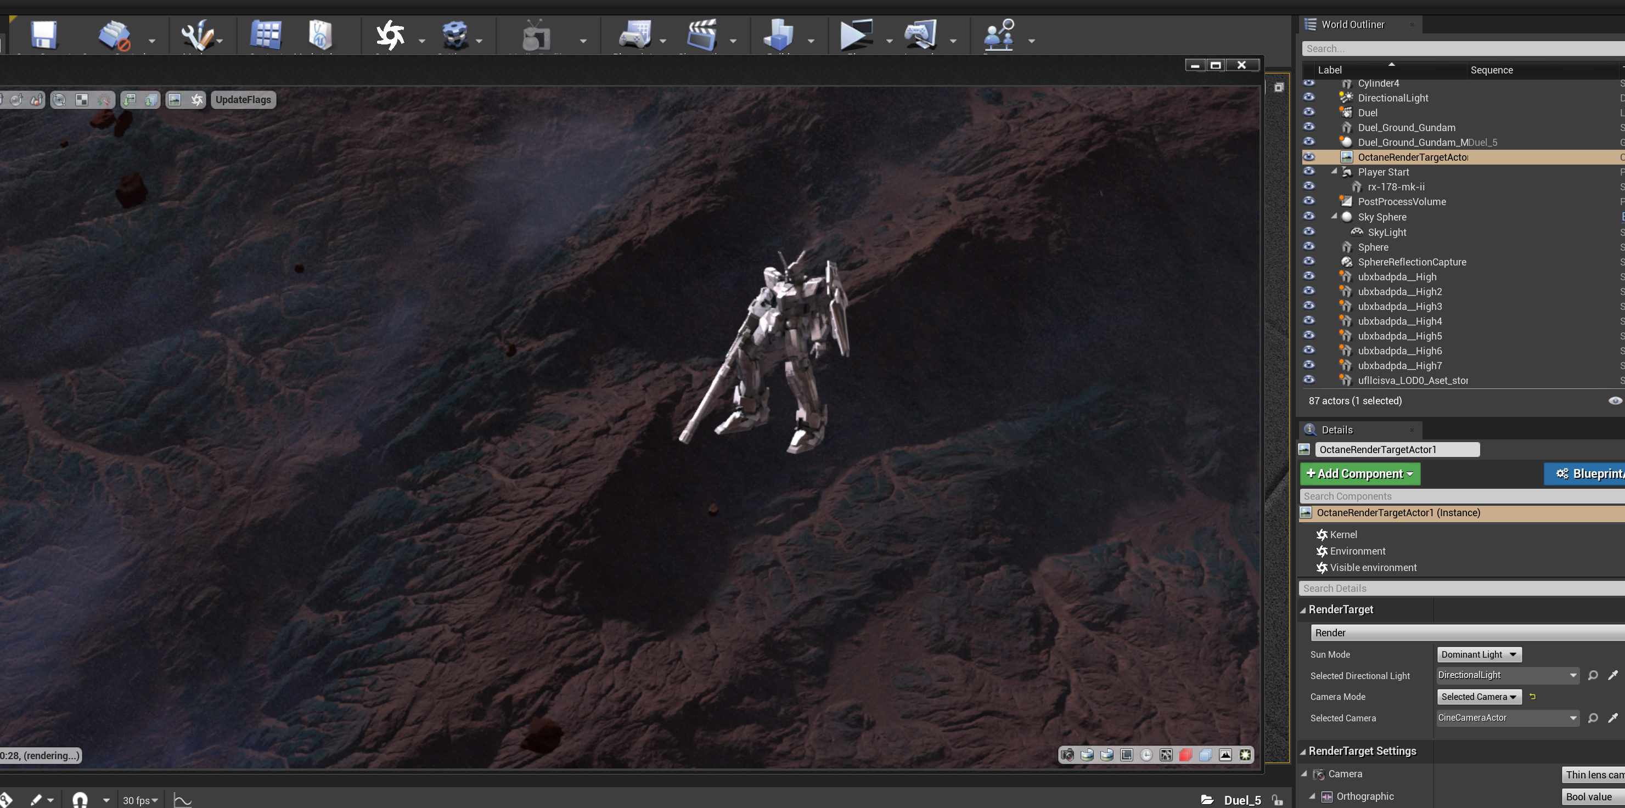Switch to the World Outliner tab
The width and height of the screenshot is (1625, 808).
[1352, 25]
